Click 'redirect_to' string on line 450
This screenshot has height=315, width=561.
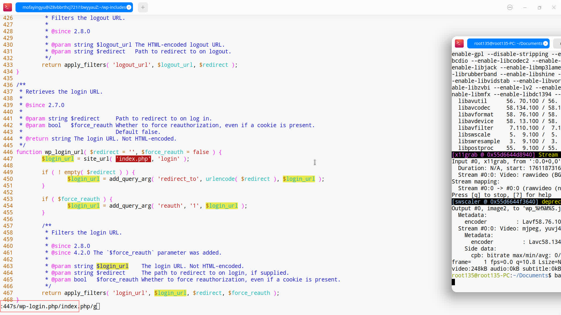(x=179, y=179)
